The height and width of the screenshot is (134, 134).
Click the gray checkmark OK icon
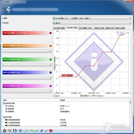coord(47,131)
